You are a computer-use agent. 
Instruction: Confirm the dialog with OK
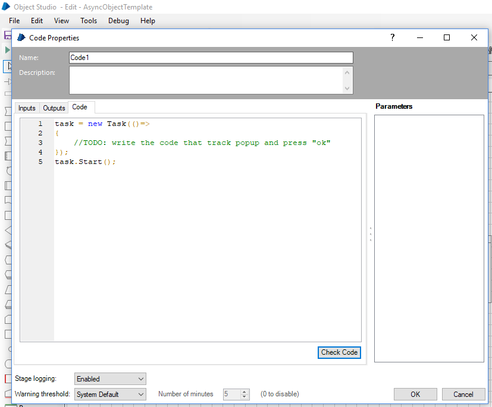pyautogui.click(x=415, y=395)
